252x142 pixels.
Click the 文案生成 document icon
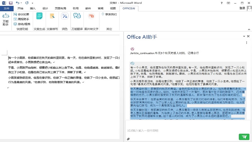(x=39, y=16)
